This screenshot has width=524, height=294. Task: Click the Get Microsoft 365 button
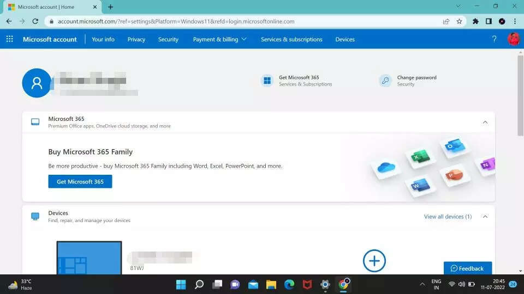tap(80, 181)
